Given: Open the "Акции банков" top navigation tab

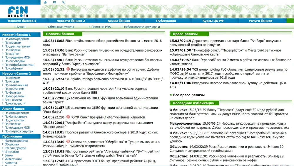Looking at the screenshot, I should (x=119, y=21).
